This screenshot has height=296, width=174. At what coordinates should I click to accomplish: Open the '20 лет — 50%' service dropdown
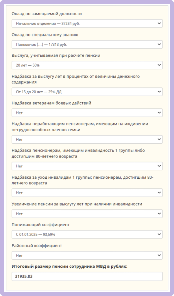87,65
